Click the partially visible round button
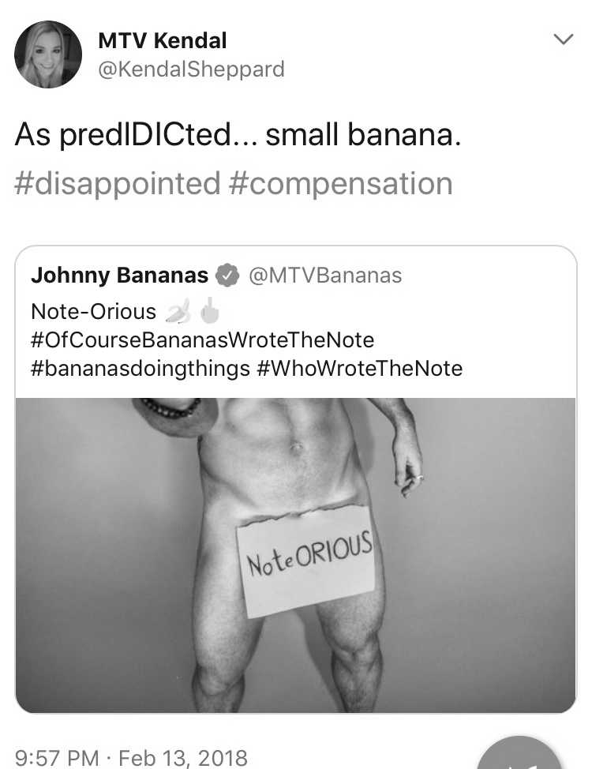Image resolution: width=592 pixels, height=769 pixels. click(x=519, y=753)
